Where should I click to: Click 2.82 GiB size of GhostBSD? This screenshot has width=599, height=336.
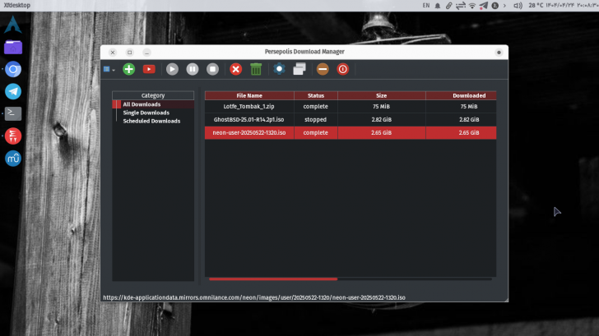tap(381, 119)
